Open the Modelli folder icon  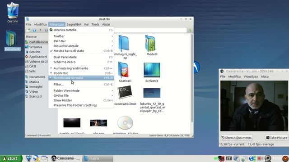tap(150, 43)
